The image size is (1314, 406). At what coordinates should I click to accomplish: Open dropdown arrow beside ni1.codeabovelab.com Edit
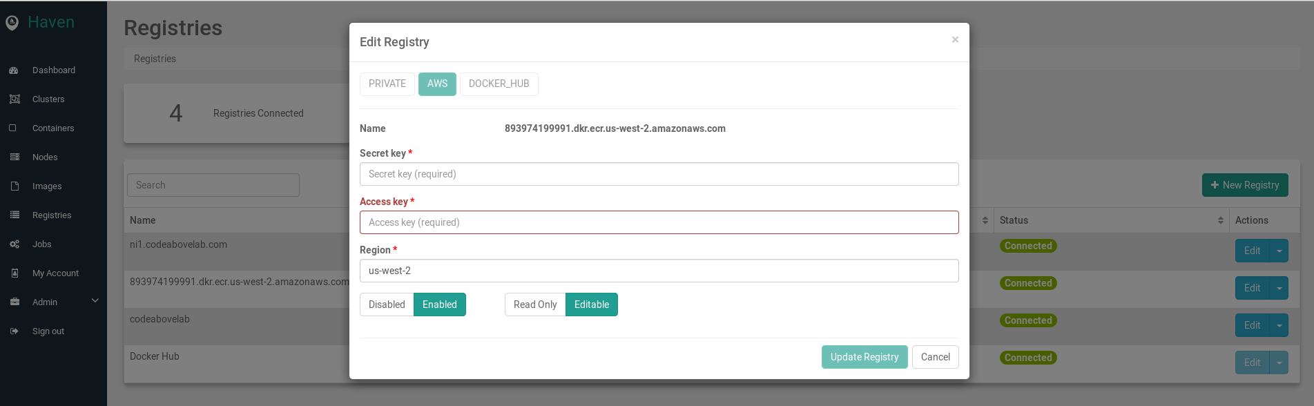[x=1279, y=251]
